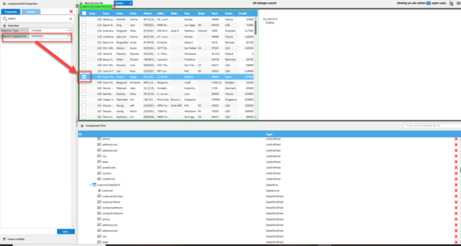Viewport: 461px width, 246px height.
Task: Switch to the Events tab
Action: [31, 12]
